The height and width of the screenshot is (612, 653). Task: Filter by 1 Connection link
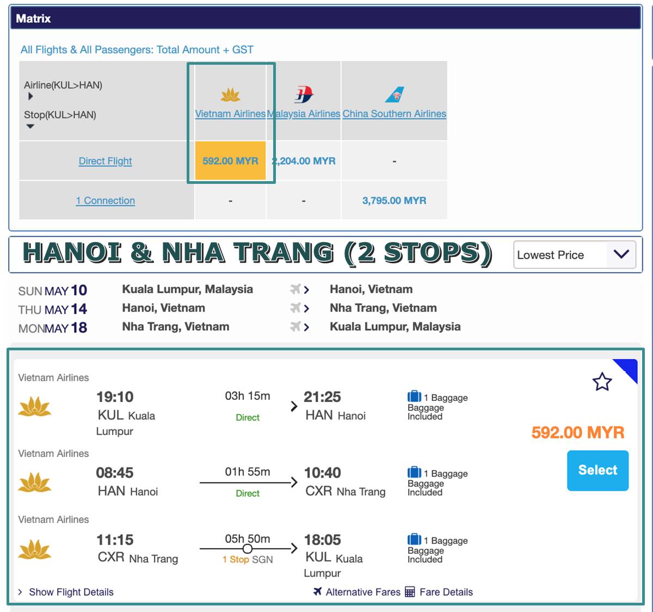pos(106,201)
